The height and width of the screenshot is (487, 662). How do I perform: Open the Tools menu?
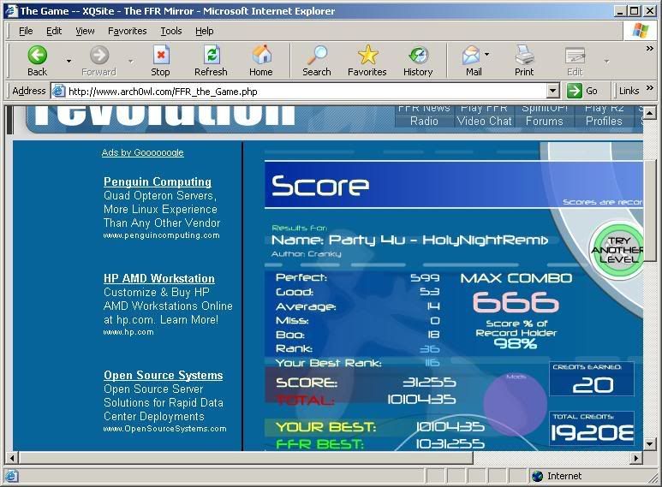tap(171, 31)
